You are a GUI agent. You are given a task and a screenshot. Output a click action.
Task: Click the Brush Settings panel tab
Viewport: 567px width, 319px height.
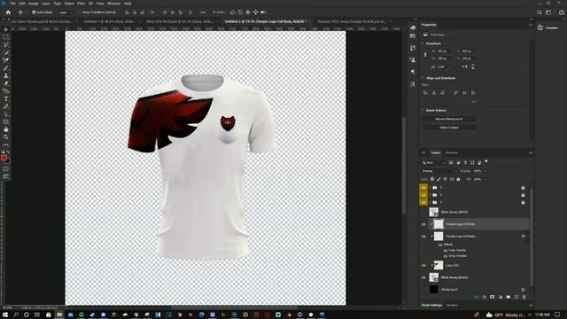[x=431, y=305]
